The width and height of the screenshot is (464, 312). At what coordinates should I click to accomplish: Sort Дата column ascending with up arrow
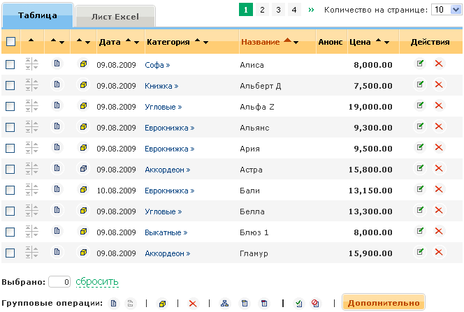128,42
